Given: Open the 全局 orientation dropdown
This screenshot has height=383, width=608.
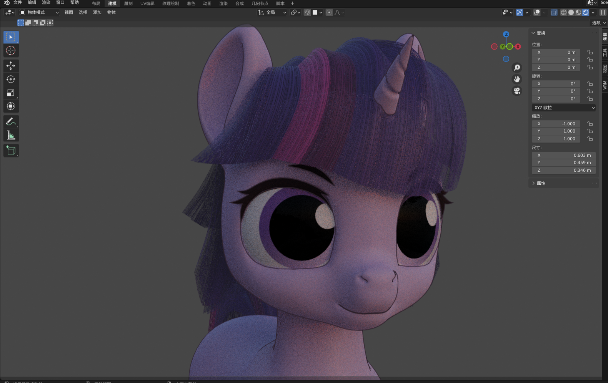Looking at the screenshot, I should [x=272, y=12].
